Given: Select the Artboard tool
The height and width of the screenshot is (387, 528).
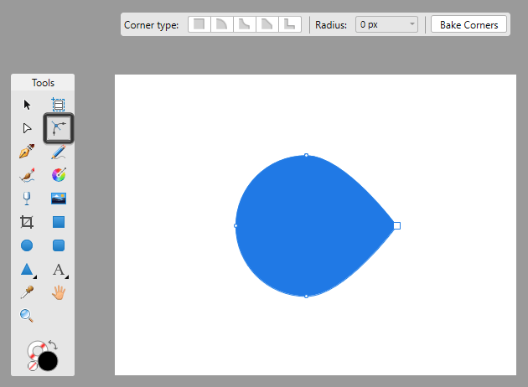Looking at the screenshot, I should click(59, 105).
